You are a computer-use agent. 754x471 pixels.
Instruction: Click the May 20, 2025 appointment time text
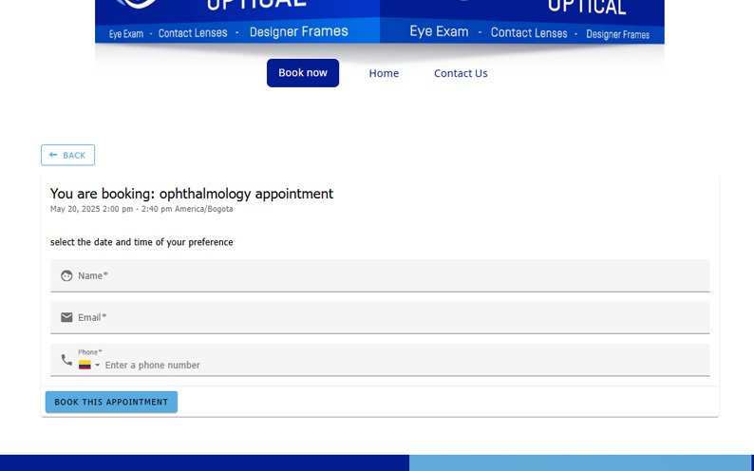click(141, 209)
